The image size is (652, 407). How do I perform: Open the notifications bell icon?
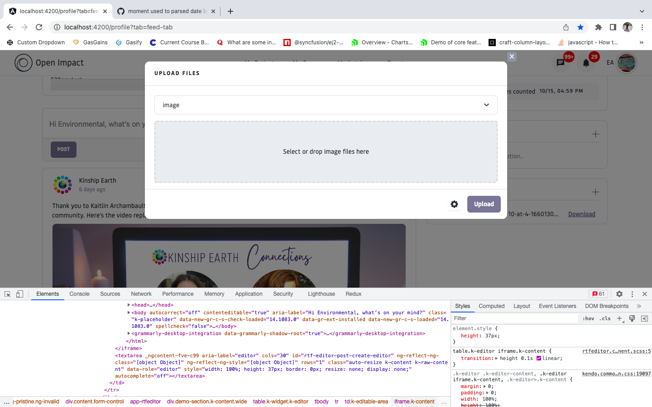tap(586, 63)
